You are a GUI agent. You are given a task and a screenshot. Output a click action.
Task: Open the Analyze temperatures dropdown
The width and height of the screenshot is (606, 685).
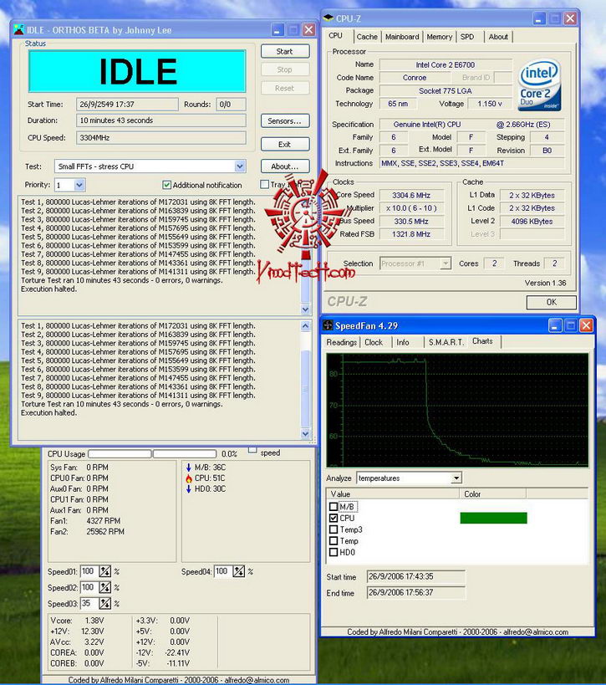[456, 478]
